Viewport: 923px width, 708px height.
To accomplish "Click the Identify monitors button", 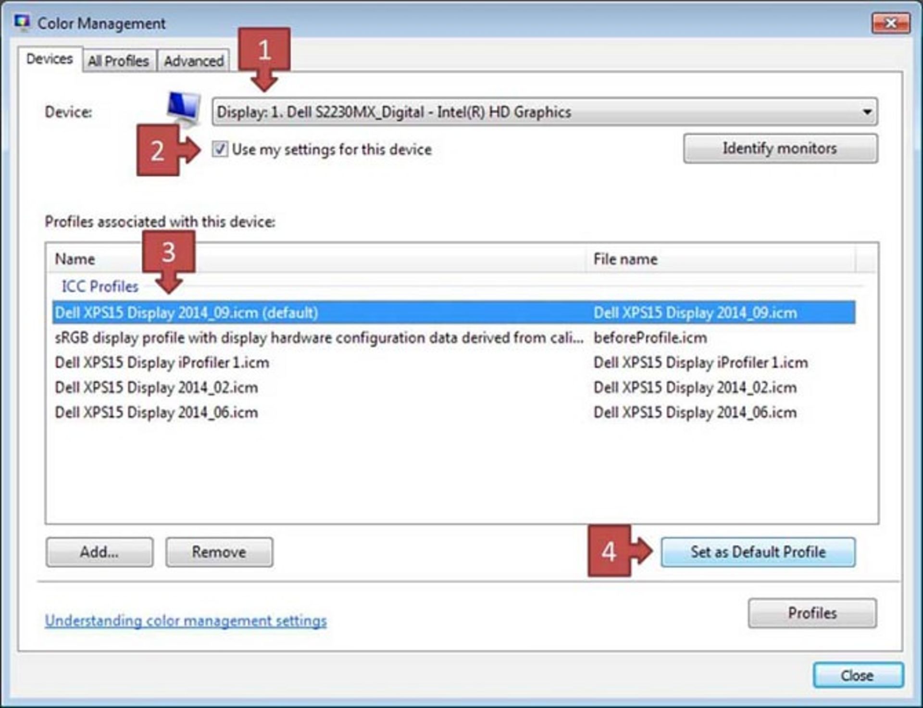I will click(x=780, y=149).
